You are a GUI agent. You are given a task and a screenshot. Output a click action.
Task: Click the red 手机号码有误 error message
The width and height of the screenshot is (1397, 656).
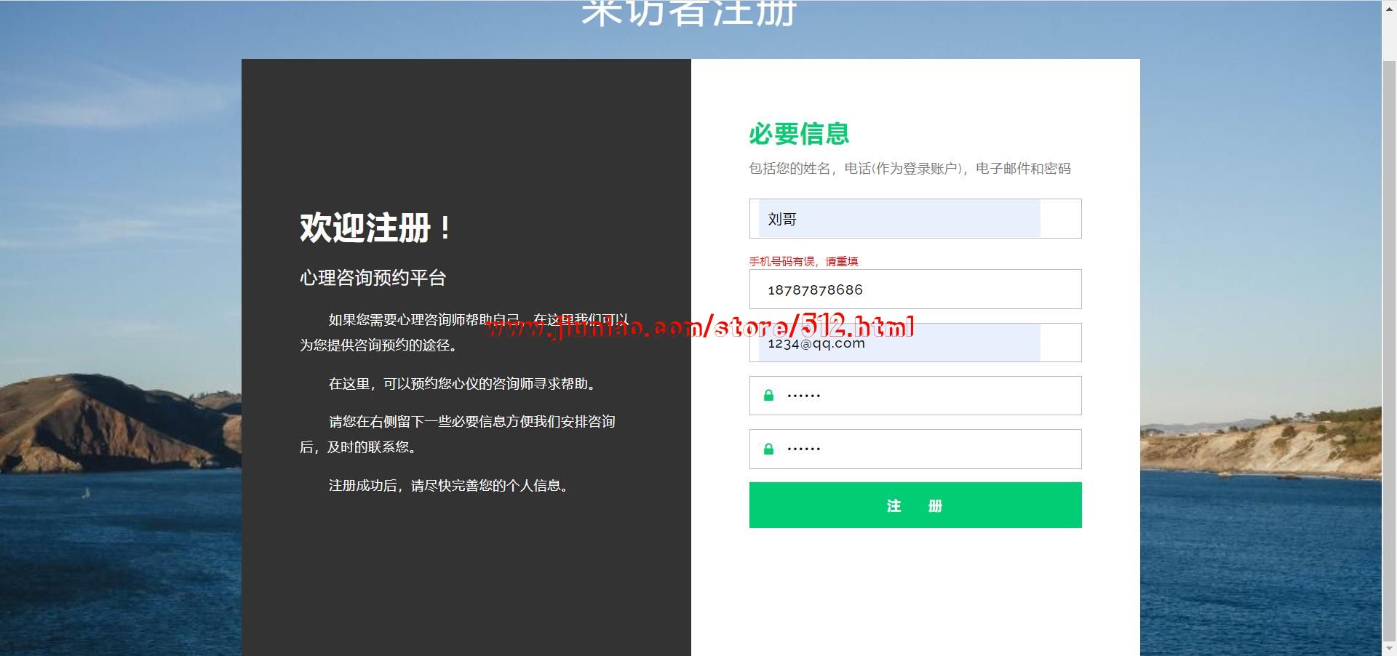[x=803, y=262]
